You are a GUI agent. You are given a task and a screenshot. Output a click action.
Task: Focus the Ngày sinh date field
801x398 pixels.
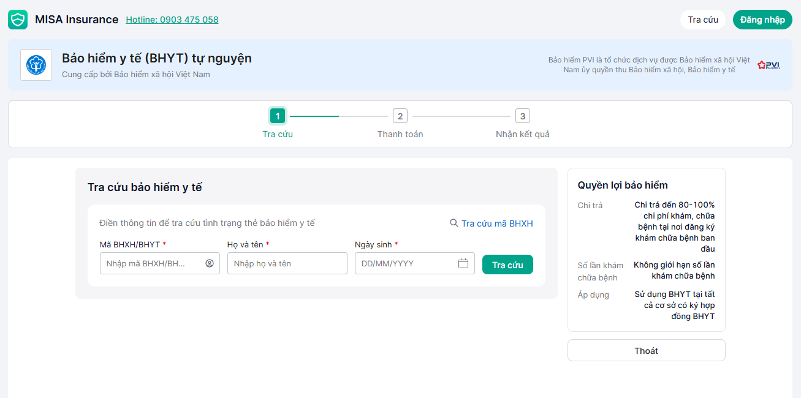(406, 263)
